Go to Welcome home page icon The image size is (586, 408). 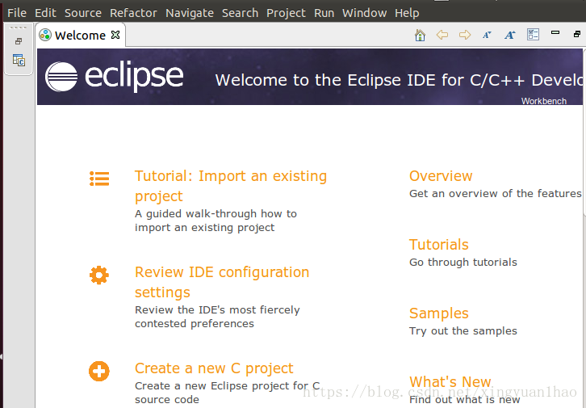click(420, 36)
